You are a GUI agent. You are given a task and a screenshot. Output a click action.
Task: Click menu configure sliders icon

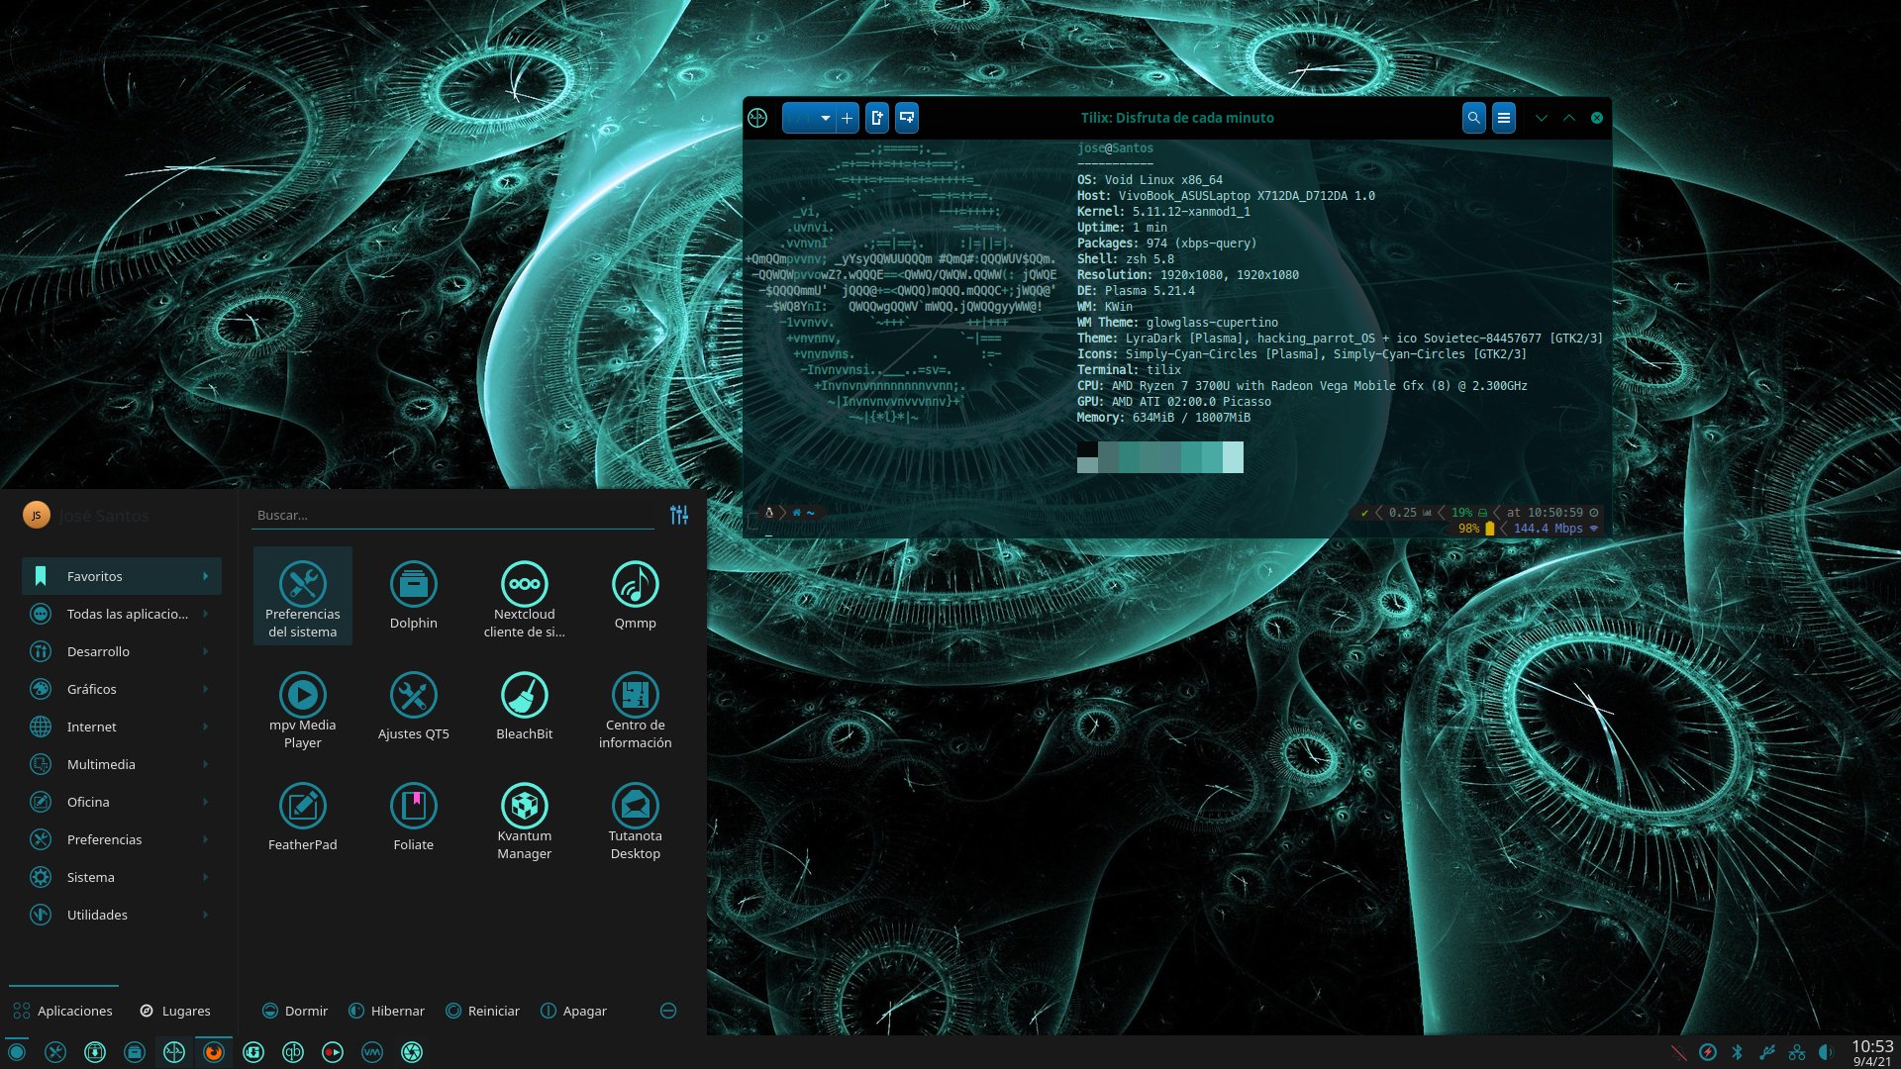tap(679, 515)
